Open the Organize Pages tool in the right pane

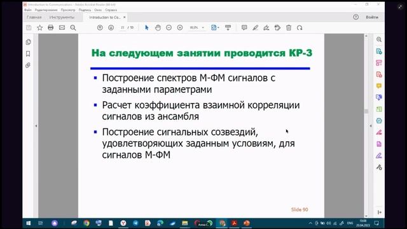(379, 63)
